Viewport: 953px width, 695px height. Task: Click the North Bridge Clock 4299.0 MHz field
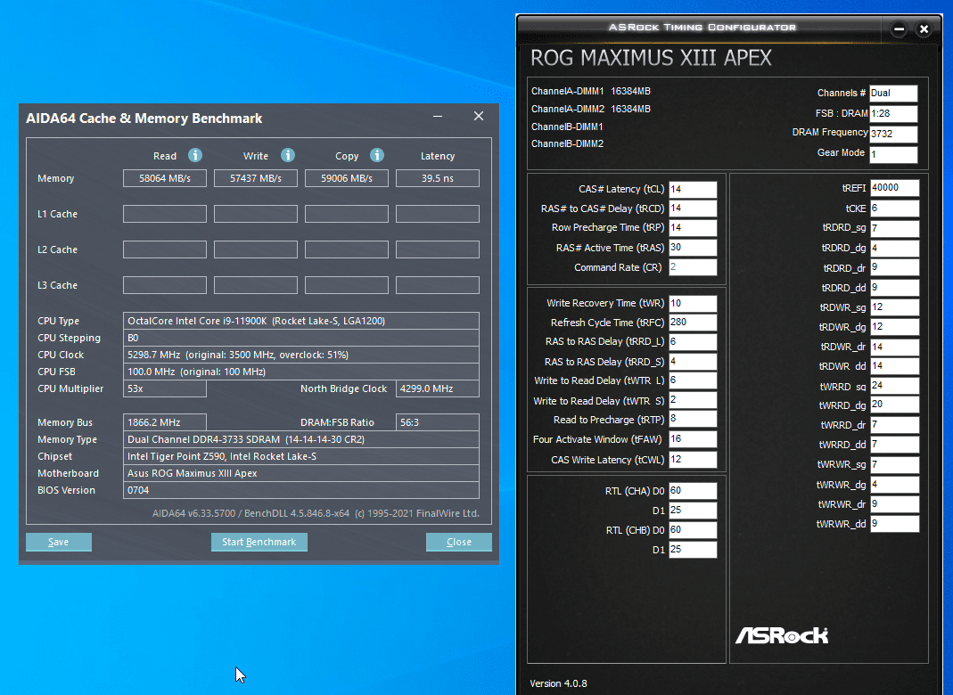(438, 388)
